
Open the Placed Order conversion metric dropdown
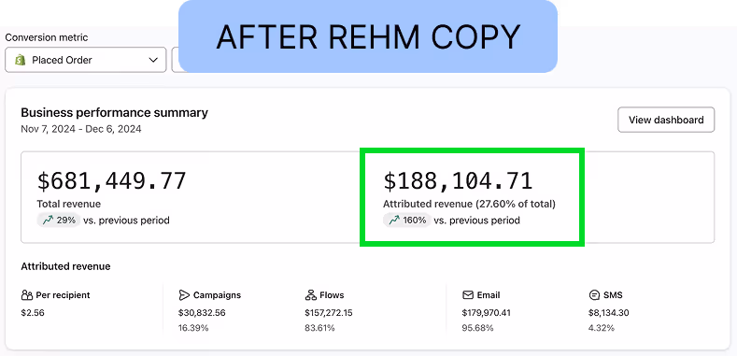click(86, 60)
